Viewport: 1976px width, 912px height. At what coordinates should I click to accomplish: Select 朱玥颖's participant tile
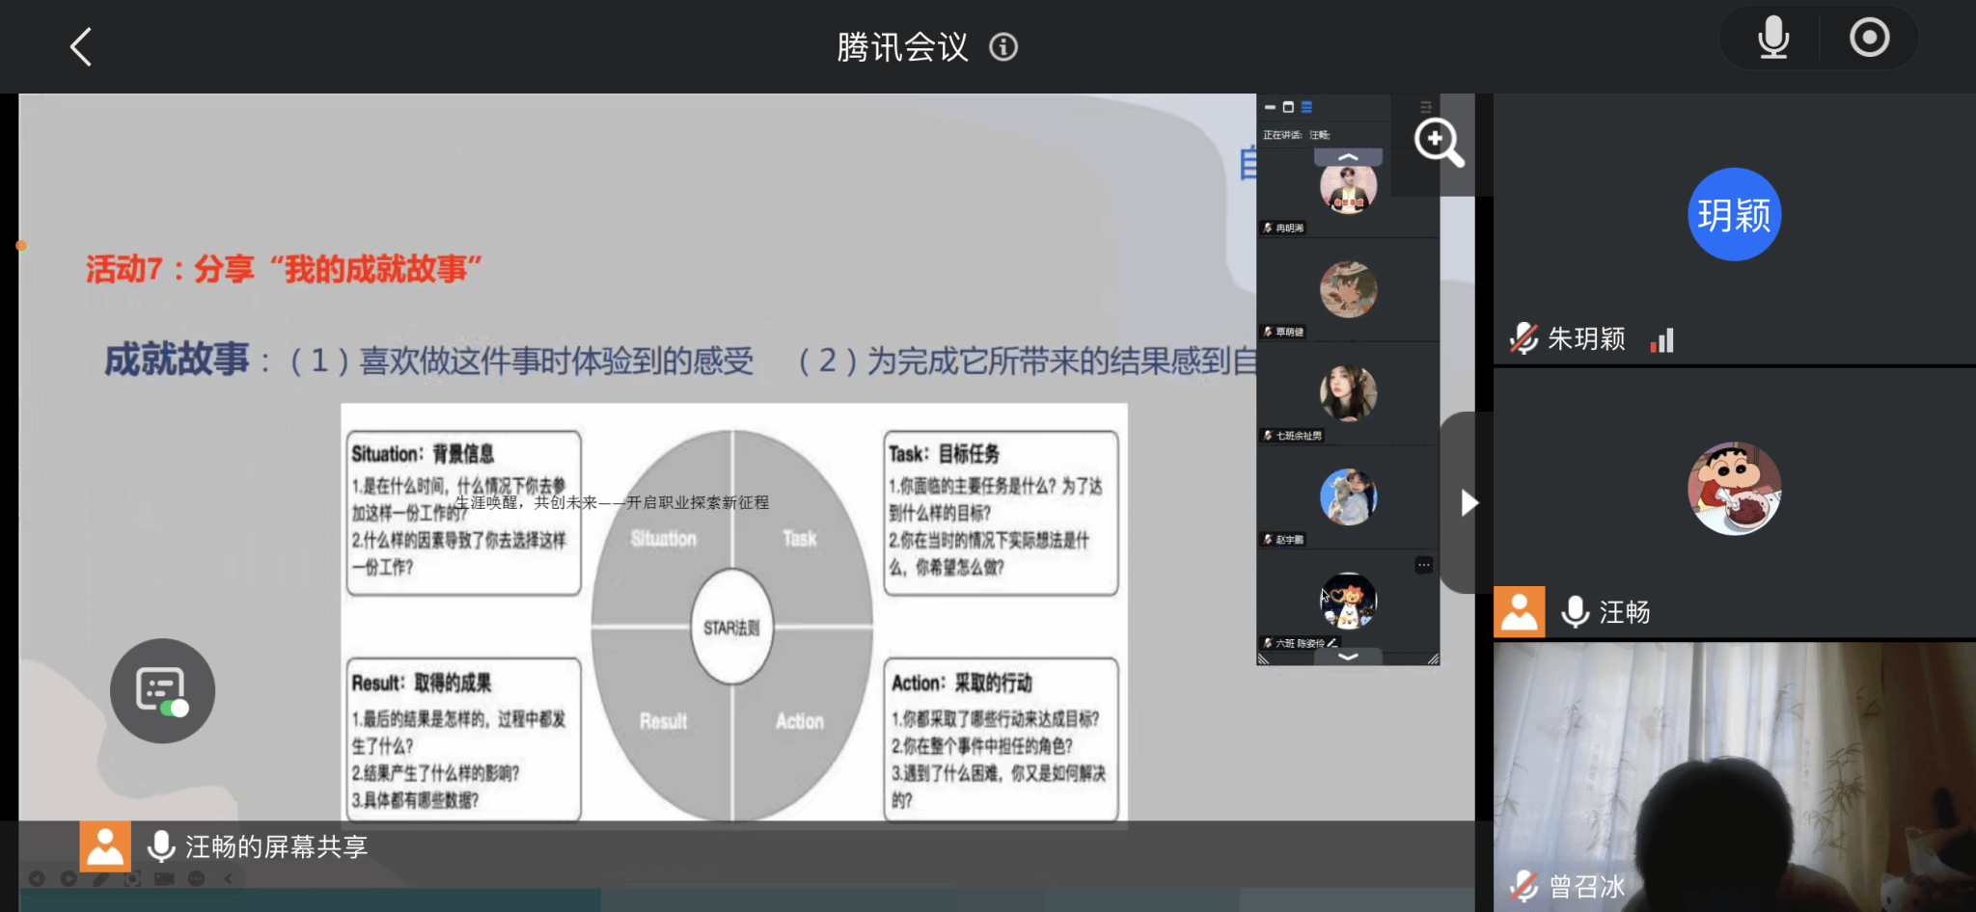point(1734,228)
